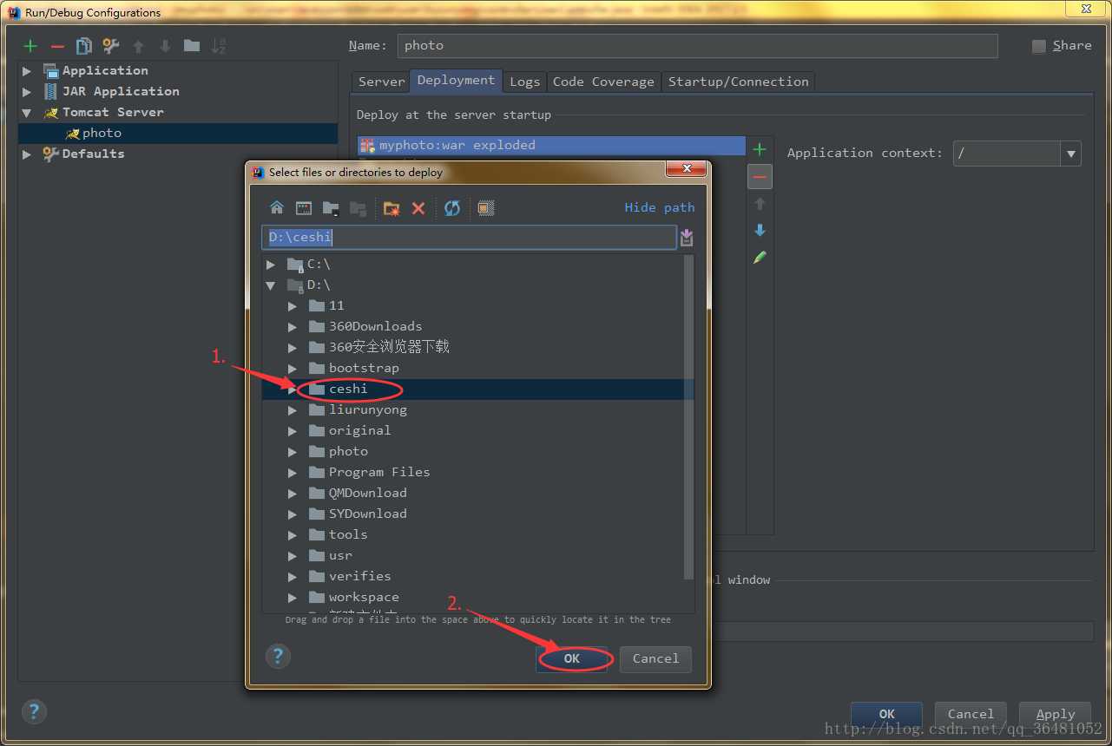Click help question mark in file chooser dialog

(278, 656)
